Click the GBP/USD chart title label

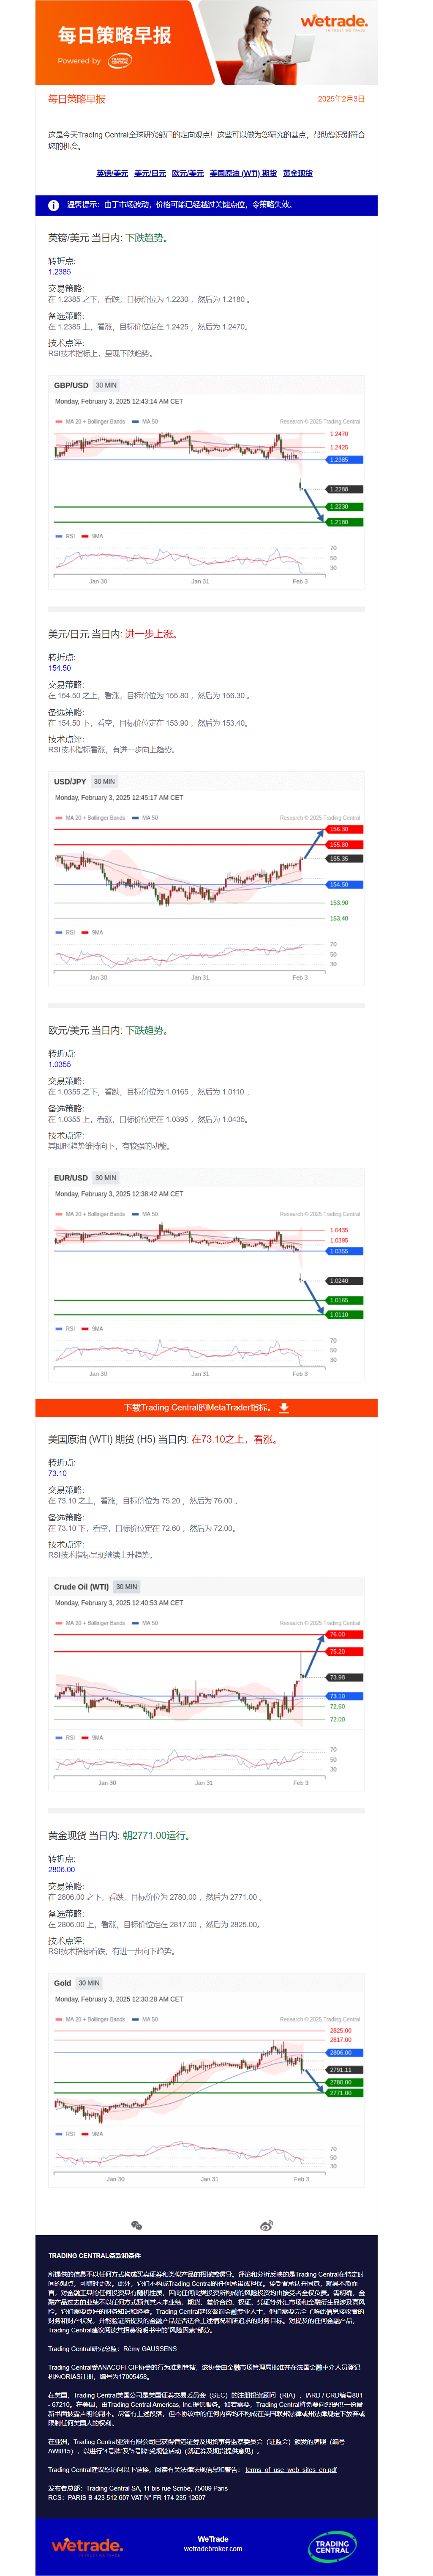point(71,385)
